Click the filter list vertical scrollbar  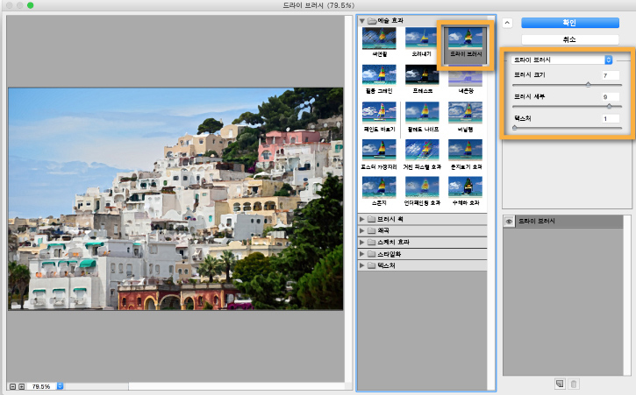(x=491, y=204)
